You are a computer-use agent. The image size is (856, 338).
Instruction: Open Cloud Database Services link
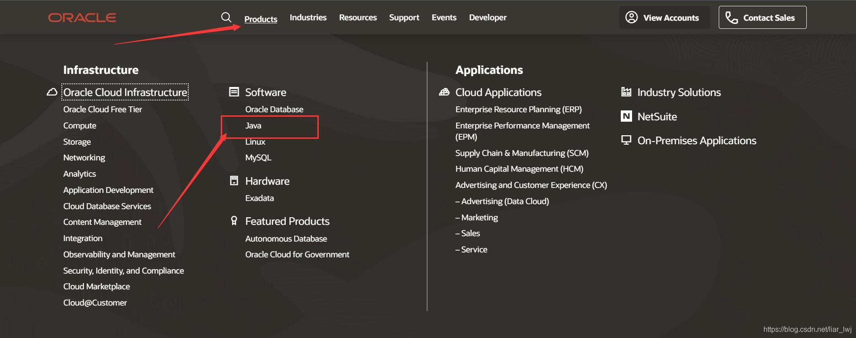pos(107,206)
